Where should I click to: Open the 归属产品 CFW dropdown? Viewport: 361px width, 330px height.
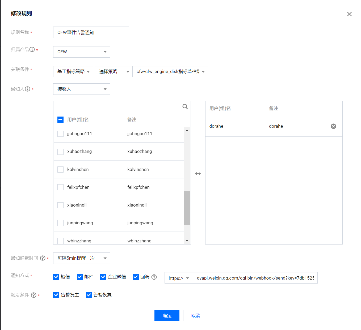click(81, 52)
